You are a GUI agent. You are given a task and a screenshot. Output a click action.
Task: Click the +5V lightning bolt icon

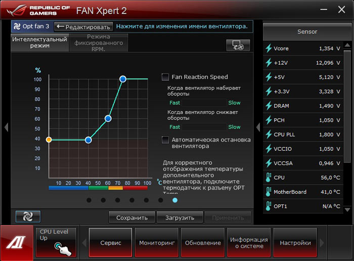pyautogui.click(x=269, y=77)
